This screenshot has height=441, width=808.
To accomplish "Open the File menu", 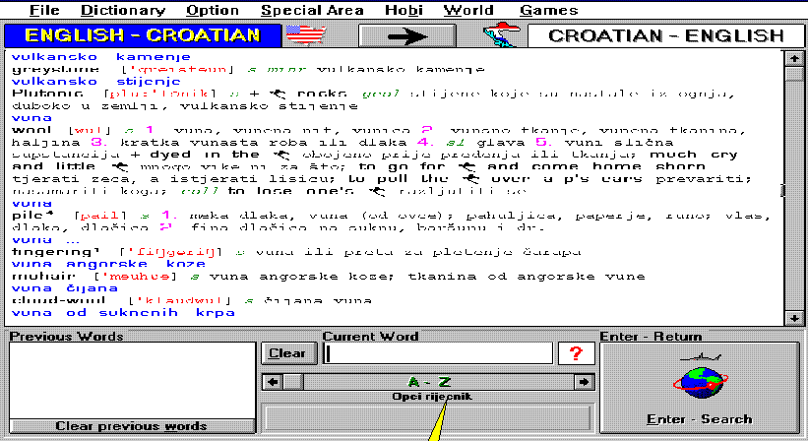I will [44, 11].
